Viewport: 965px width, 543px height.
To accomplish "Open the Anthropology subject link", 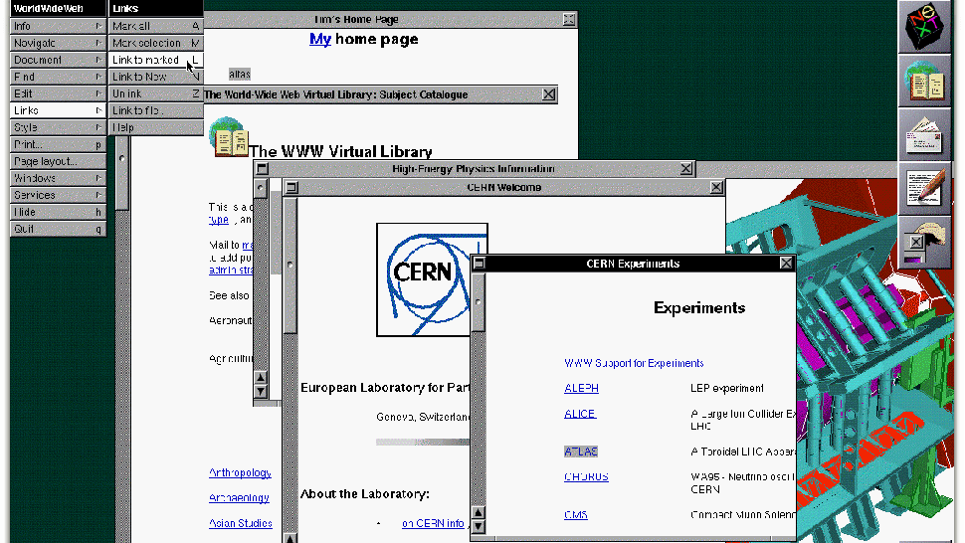I will (x=240, y=472).
